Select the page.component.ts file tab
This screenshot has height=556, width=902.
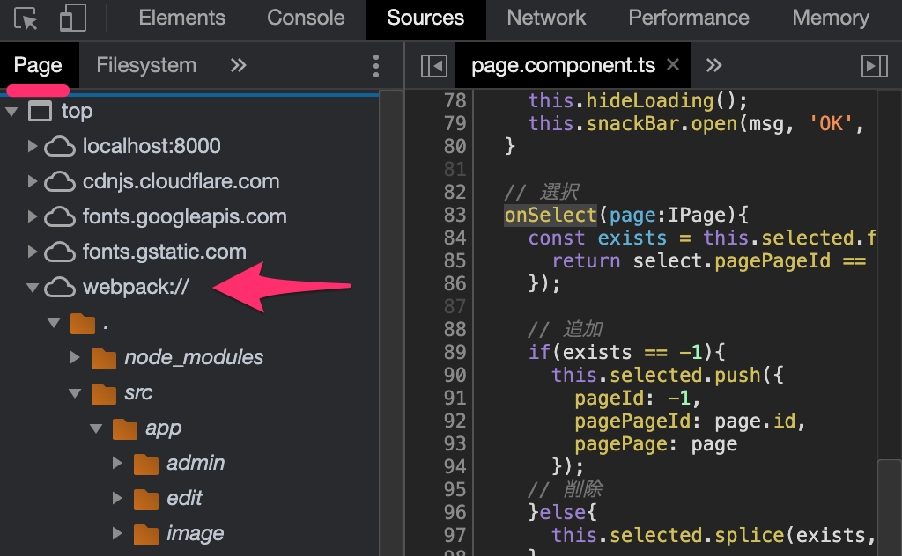click(563, 65)
